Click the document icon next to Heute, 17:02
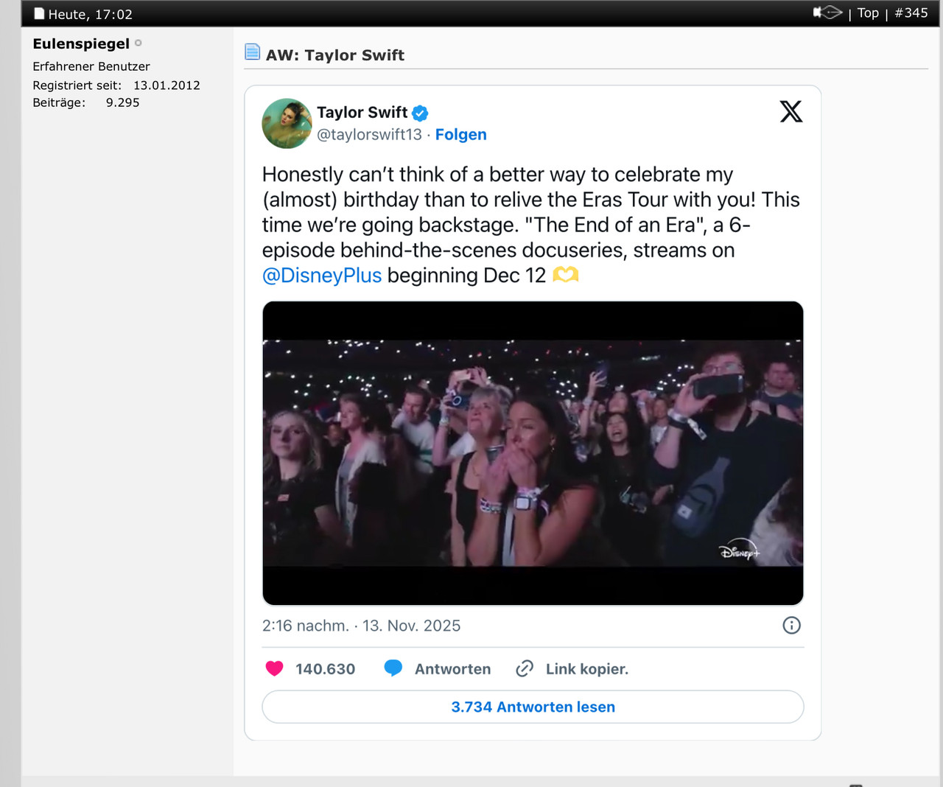This screenshot has height=787, width=943. [39, 14]
